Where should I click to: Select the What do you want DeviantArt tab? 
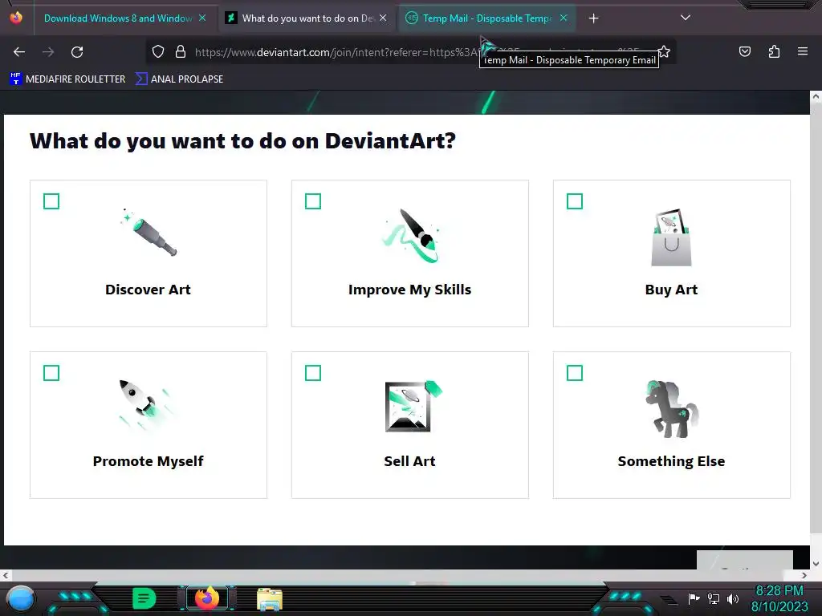[x=307, y=18]
